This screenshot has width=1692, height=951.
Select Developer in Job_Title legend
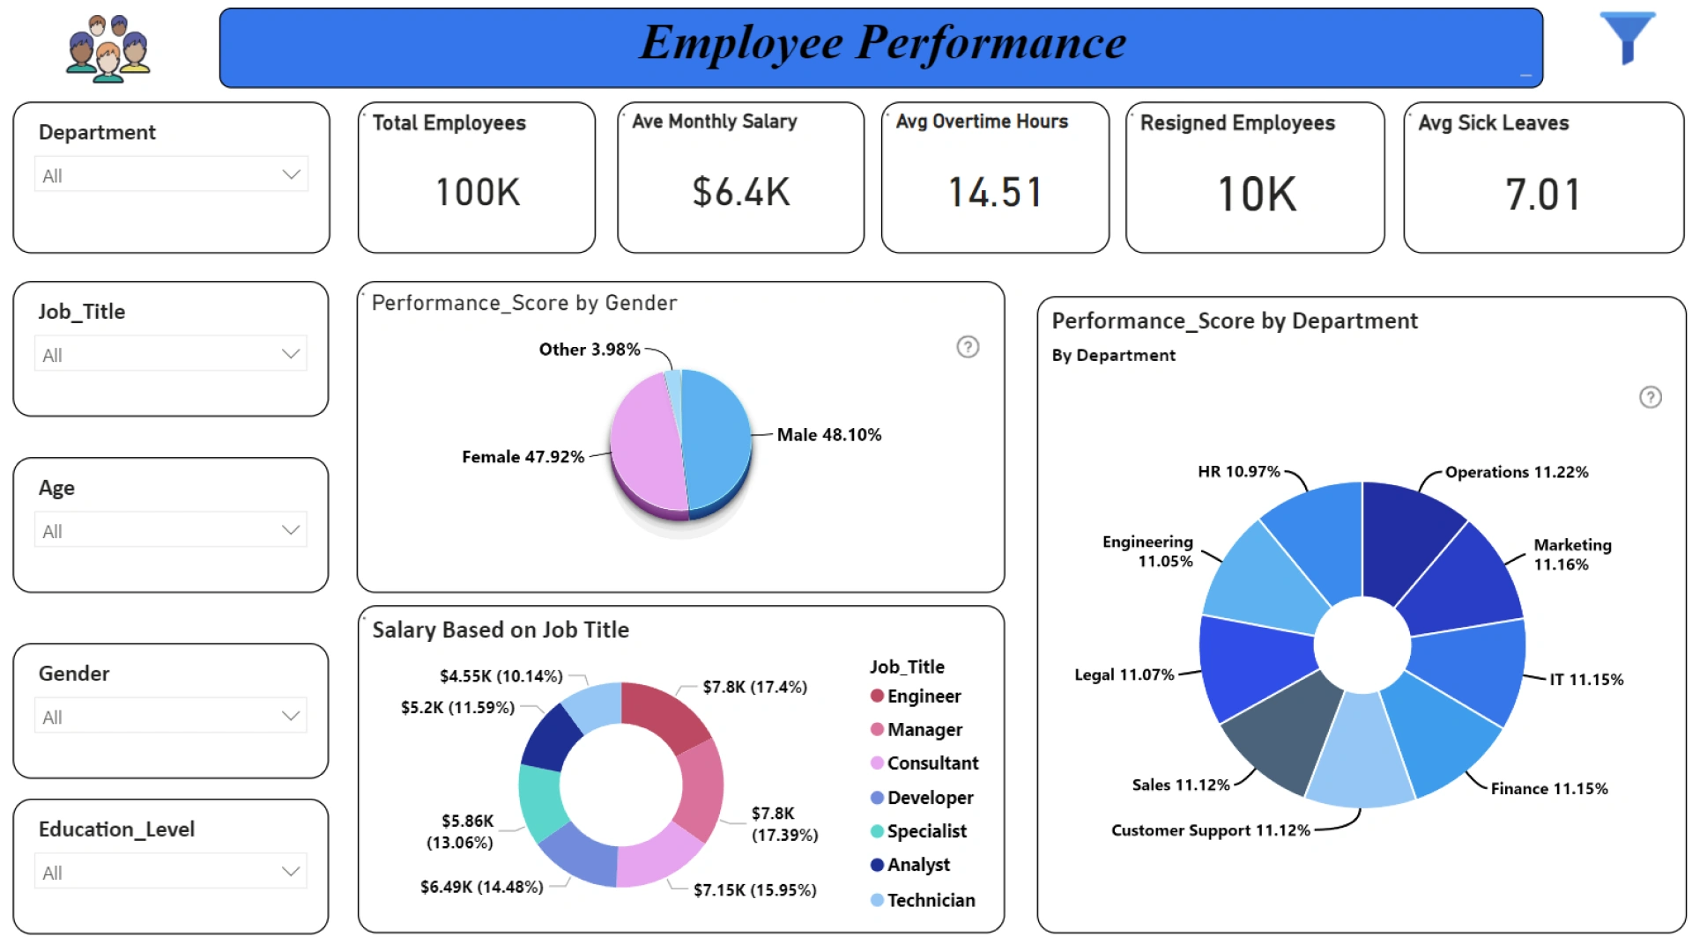click(921, 797)
